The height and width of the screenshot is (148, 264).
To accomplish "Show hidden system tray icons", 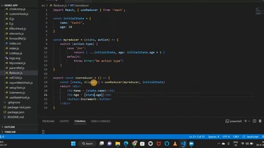I will pos(219,143).
